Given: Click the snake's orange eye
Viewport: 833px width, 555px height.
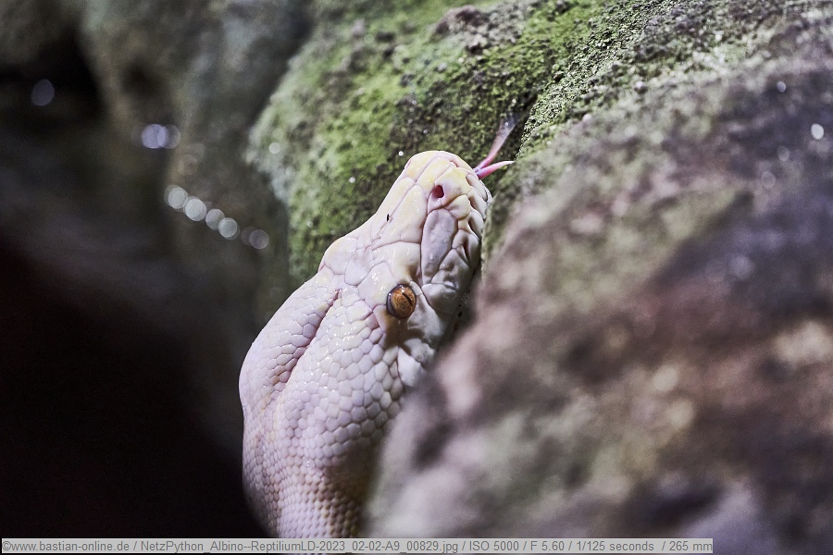Looking at the screenshot, I should 401,301.
